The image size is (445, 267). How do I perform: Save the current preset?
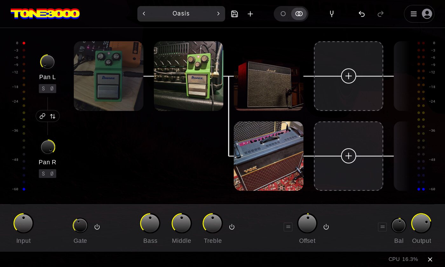(x=235, y=14)
